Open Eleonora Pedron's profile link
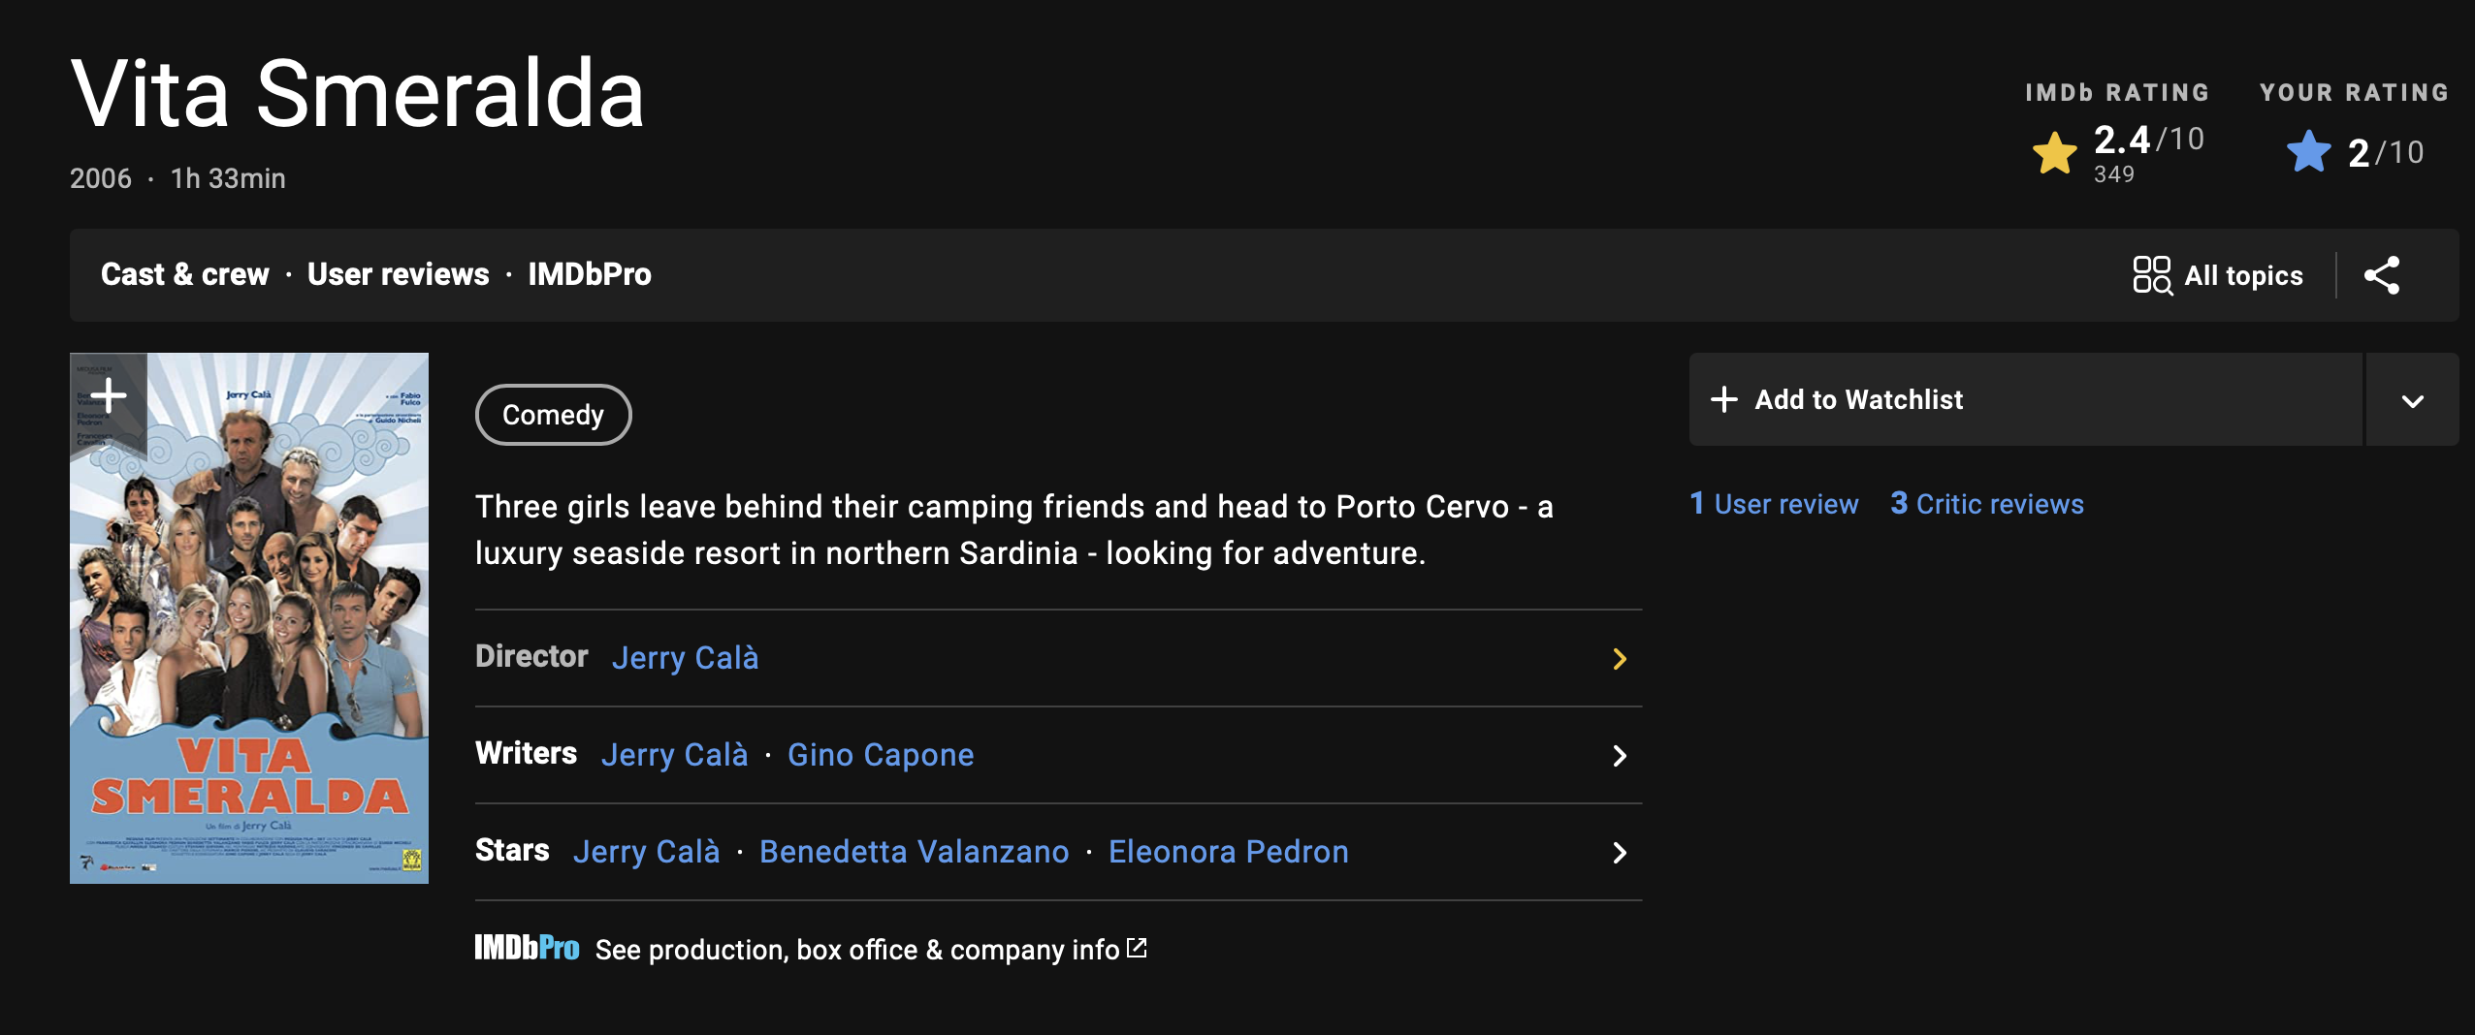 pyautogui.click(x=1228, y=852)
